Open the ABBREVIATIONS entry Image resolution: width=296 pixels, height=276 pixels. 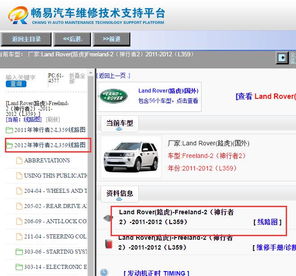[47, 161]
